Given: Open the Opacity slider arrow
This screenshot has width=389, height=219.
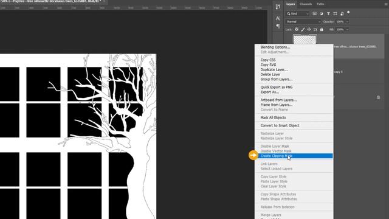Looking at the screenshot, I should 347,22.
